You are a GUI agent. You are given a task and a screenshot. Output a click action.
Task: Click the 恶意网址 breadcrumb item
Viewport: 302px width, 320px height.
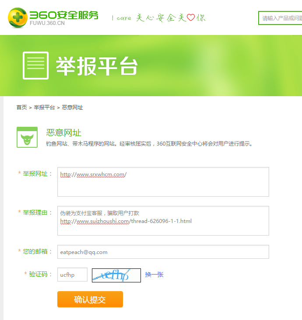72,108
